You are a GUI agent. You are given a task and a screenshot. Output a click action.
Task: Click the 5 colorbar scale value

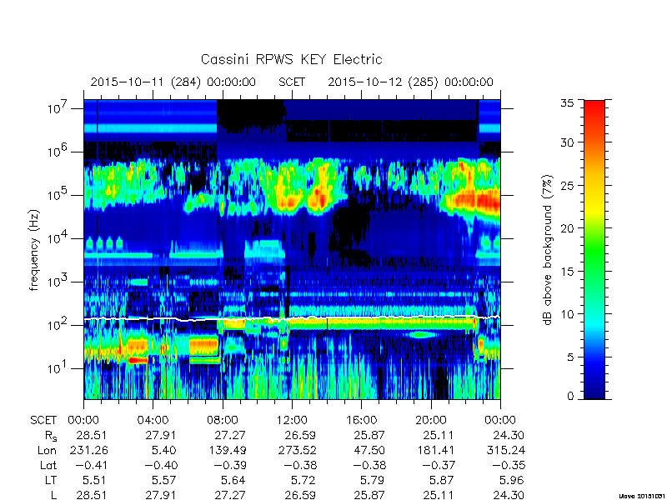(570, 357)
